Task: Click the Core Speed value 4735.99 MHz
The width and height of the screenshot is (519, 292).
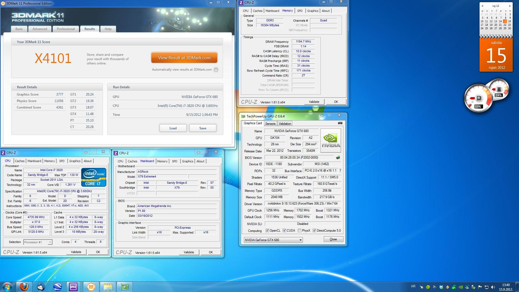Action: [36, 217]
